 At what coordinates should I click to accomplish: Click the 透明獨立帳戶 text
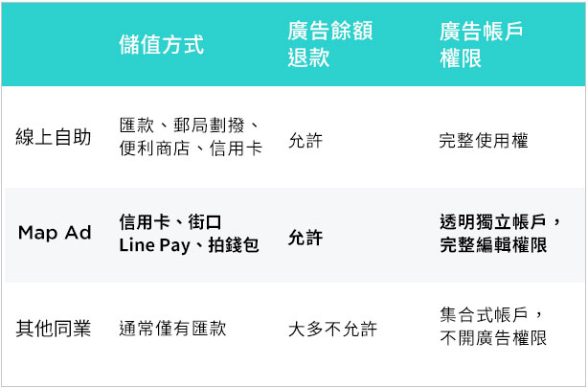tap(493, 221)
